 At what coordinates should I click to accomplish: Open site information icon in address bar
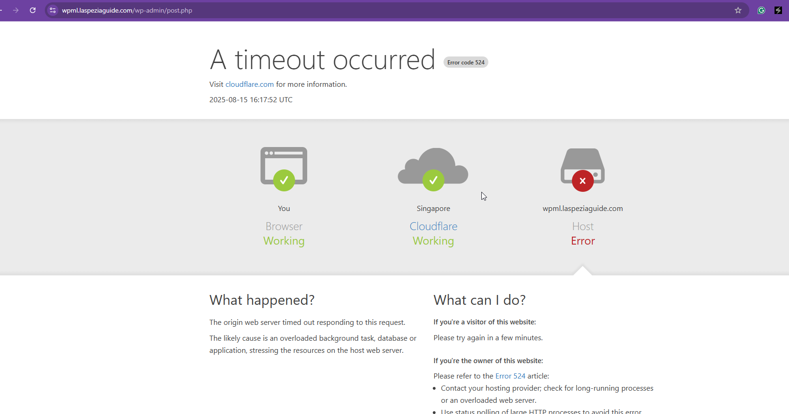53,10
